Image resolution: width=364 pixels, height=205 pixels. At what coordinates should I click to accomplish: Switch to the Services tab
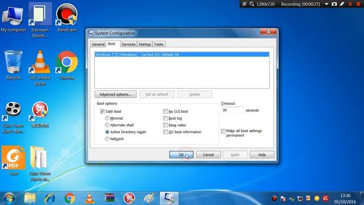(129, 44)
